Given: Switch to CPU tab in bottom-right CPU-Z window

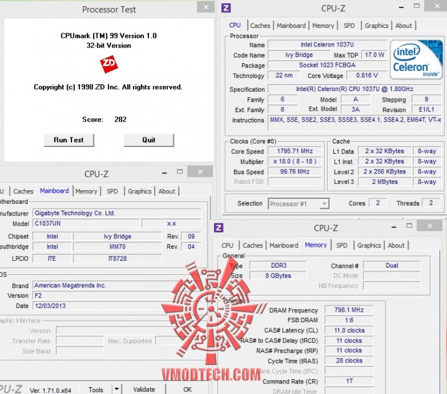Looking at the screenshot, I should coord(227,245).
